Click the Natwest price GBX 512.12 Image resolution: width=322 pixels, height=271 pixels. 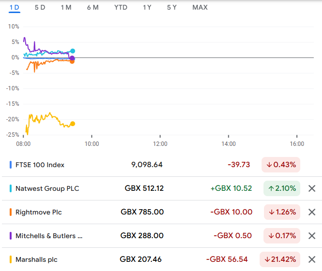tap(144, 188)
